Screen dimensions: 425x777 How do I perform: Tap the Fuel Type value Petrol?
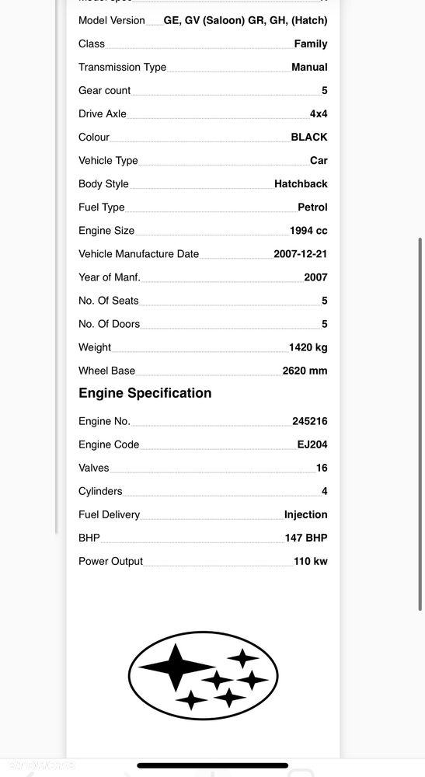coord(312,207)
